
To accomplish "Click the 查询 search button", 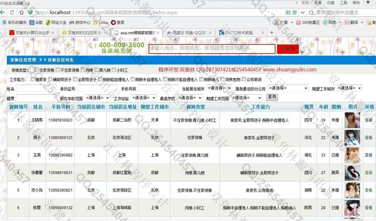I will point(272,97).
